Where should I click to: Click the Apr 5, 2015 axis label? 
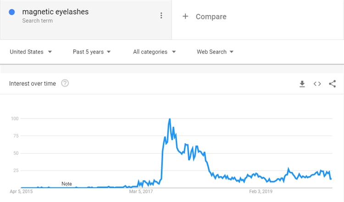pyautogui.click(x=21, y=191)
